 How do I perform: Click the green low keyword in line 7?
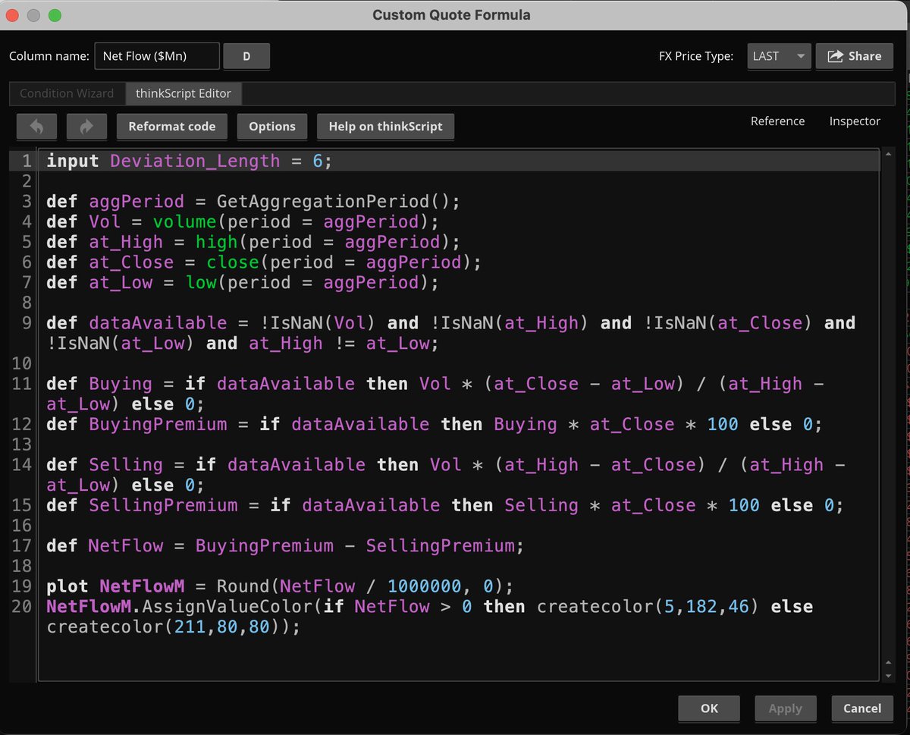(200, 283)
